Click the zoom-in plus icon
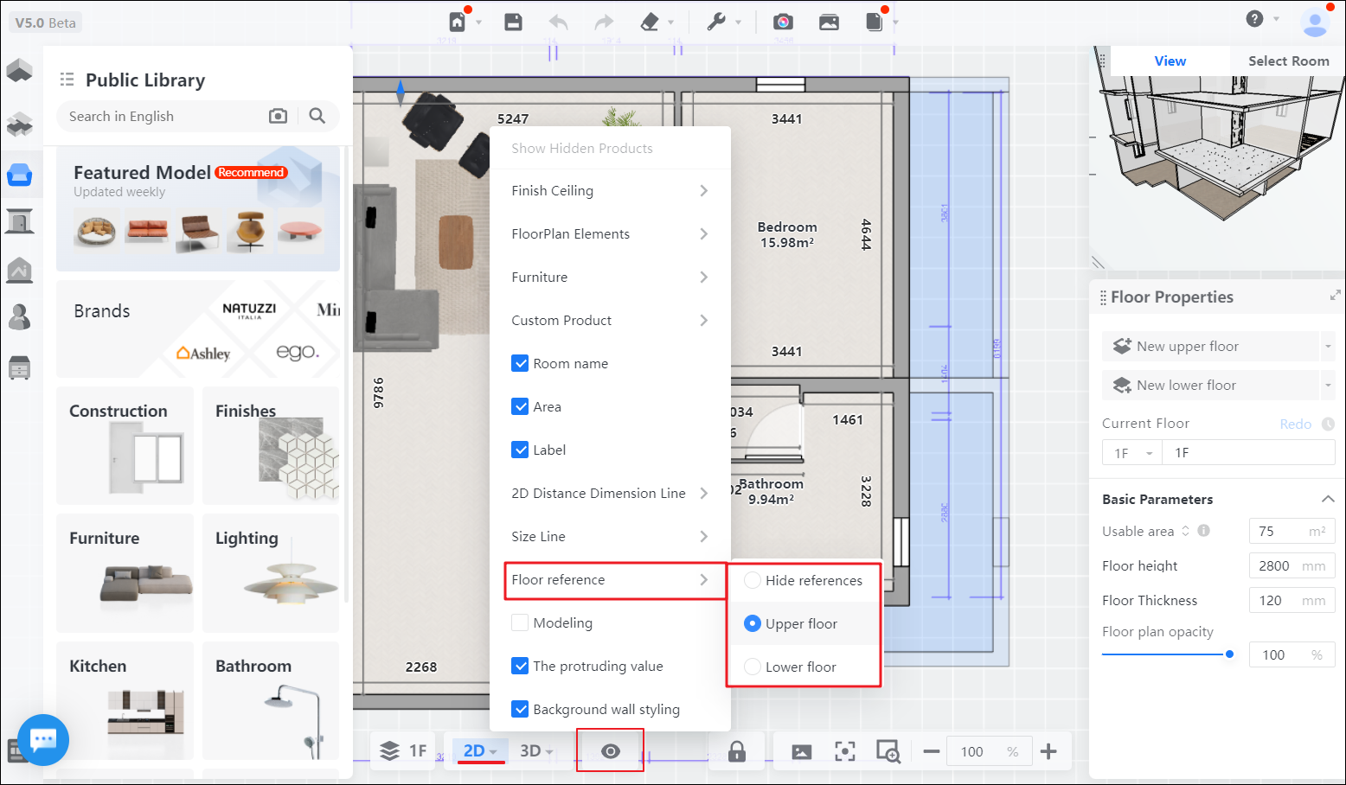Image resolution: width=1346 pixels, height=785 pixels. point(1048,751)
